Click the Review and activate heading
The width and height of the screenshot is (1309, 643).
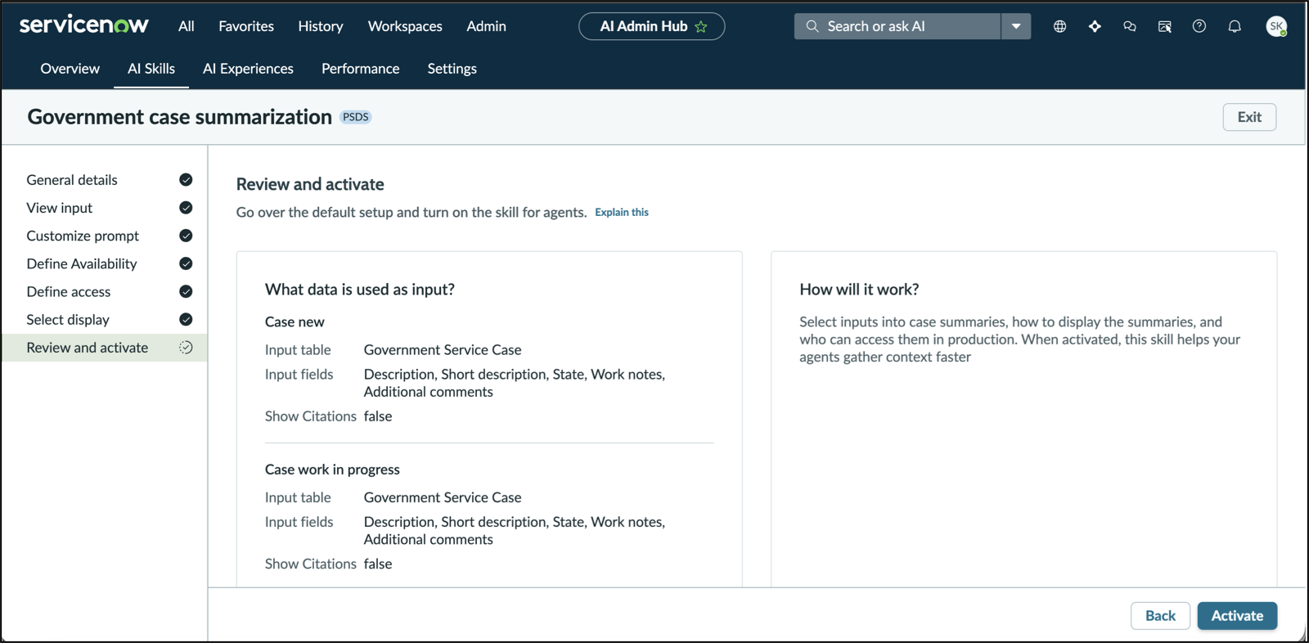310,184
